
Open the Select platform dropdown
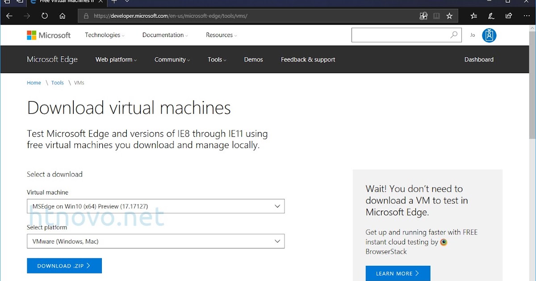coord(155,241)
